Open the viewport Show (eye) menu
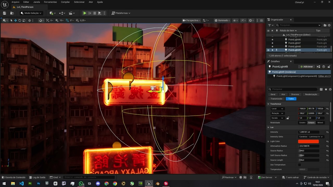This screenshot has height=187, width=333. 235,20
